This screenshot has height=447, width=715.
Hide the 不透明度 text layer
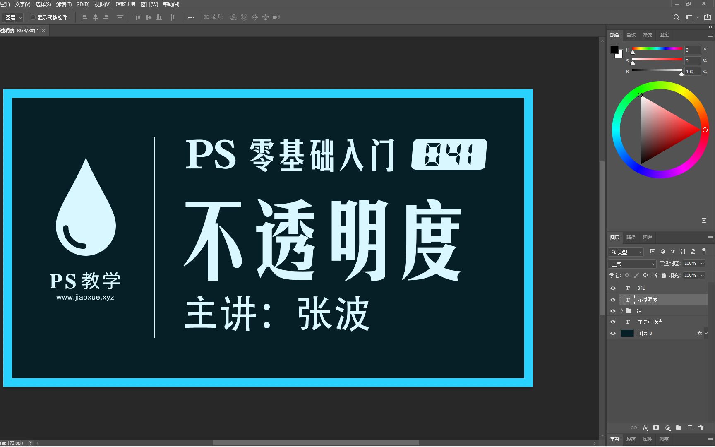click(613, 300)
